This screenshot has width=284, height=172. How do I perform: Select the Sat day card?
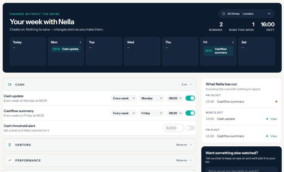257,51
